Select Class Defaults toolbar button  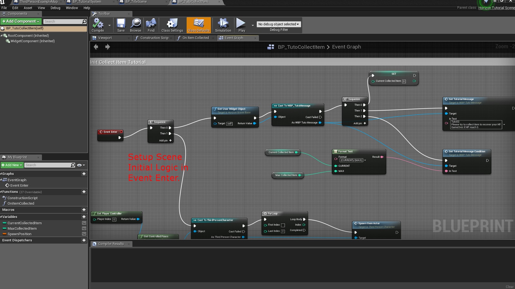[x=199, y=25]
